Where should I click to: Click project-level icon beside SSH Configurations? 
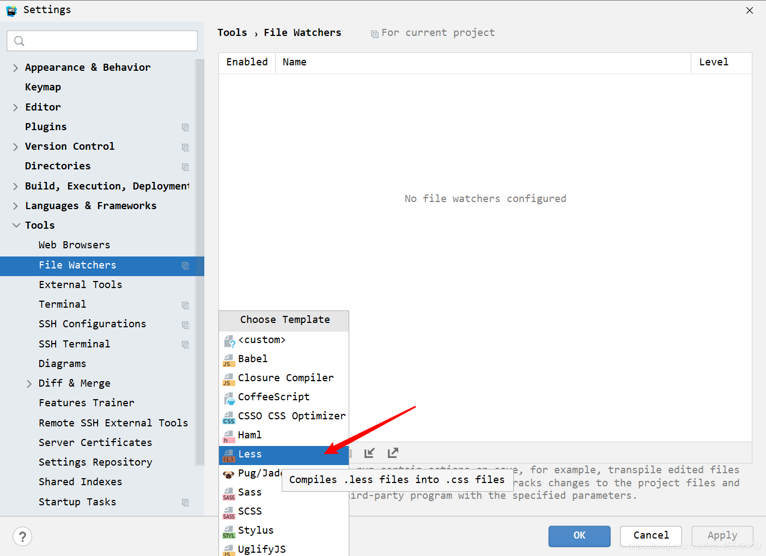(x=185, y=325)
